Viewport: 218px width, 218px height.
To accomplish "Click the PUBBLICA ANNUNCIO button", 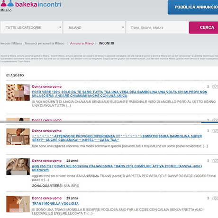I will click(193, 7).
